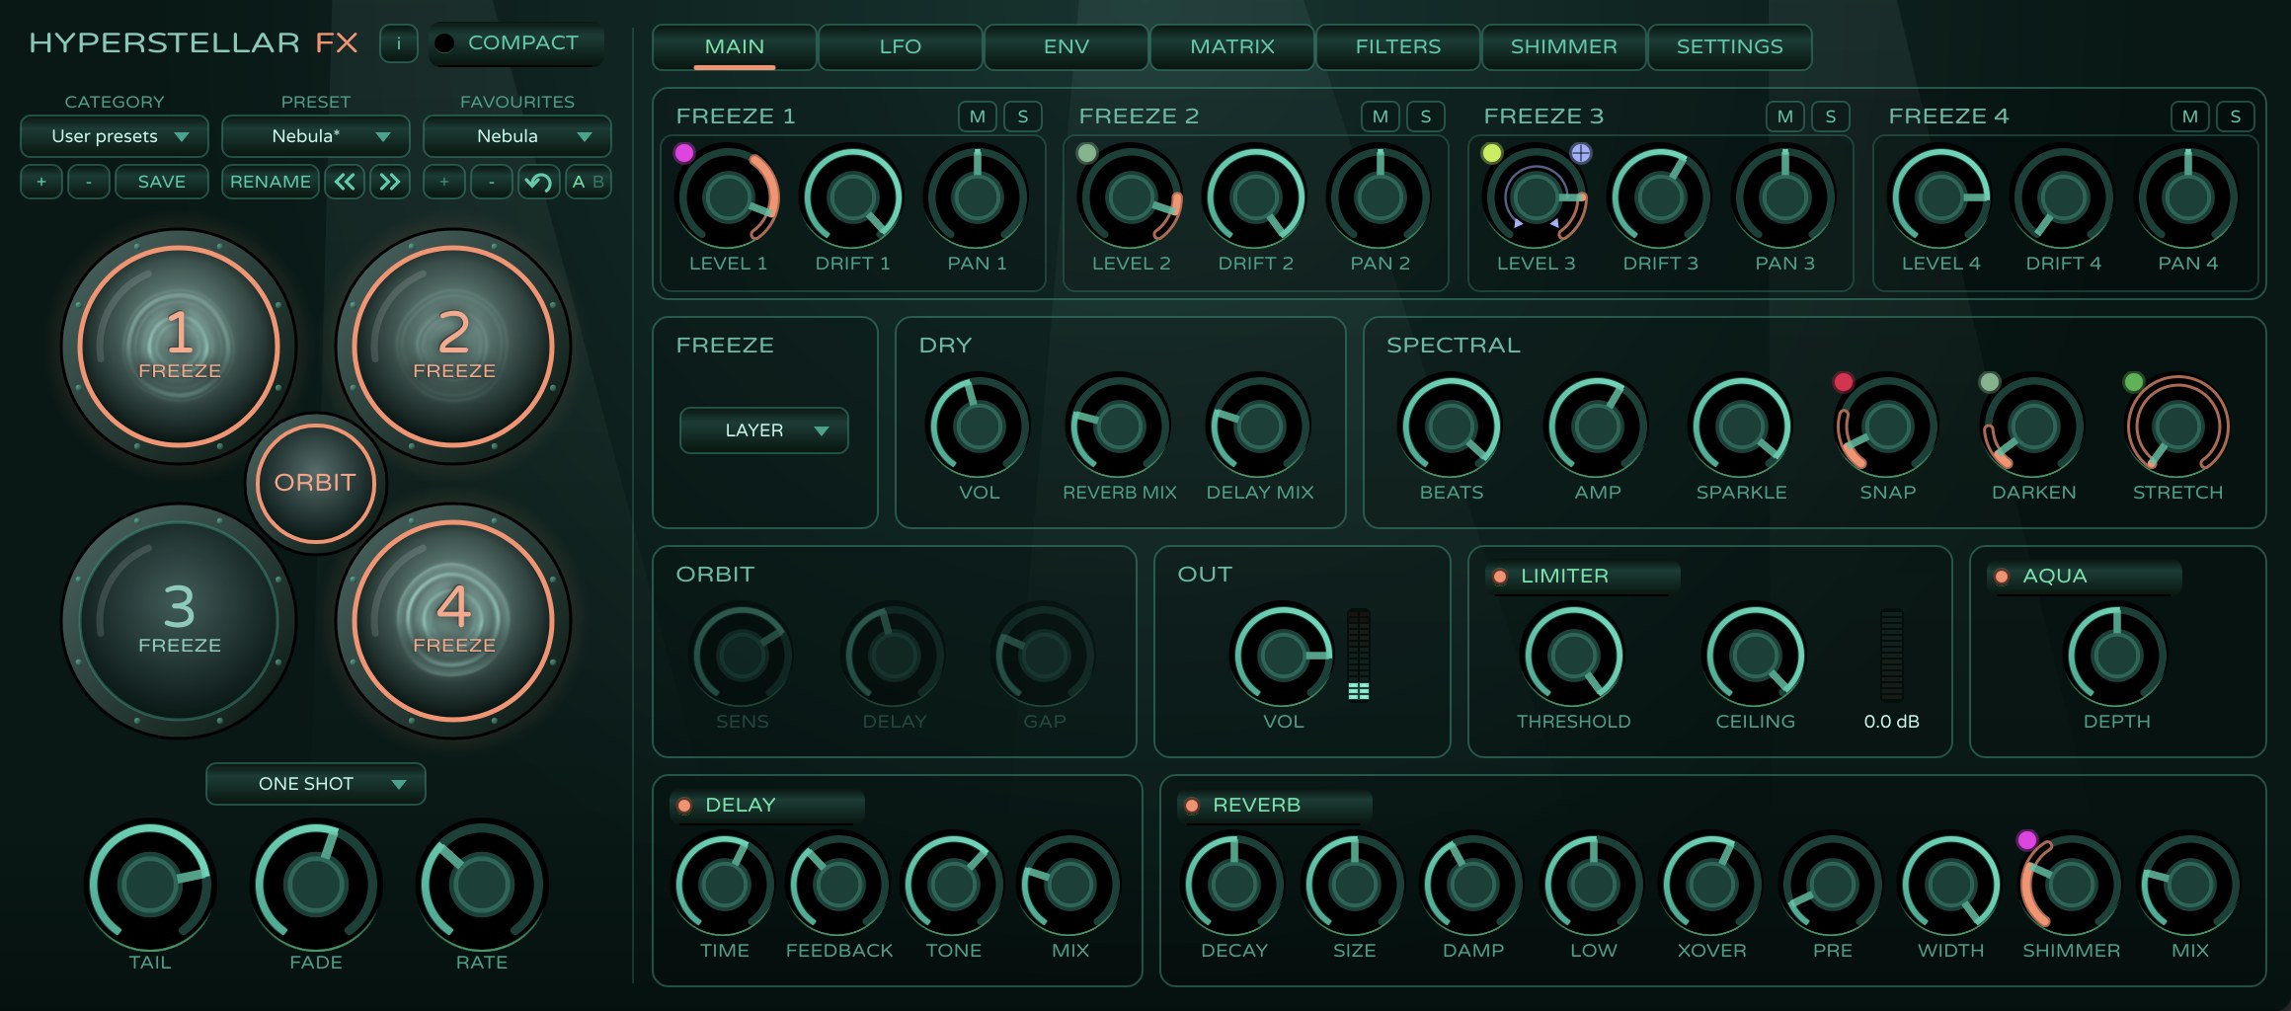Open the Freeze mode LAYER dropdown

pos(764,430)
